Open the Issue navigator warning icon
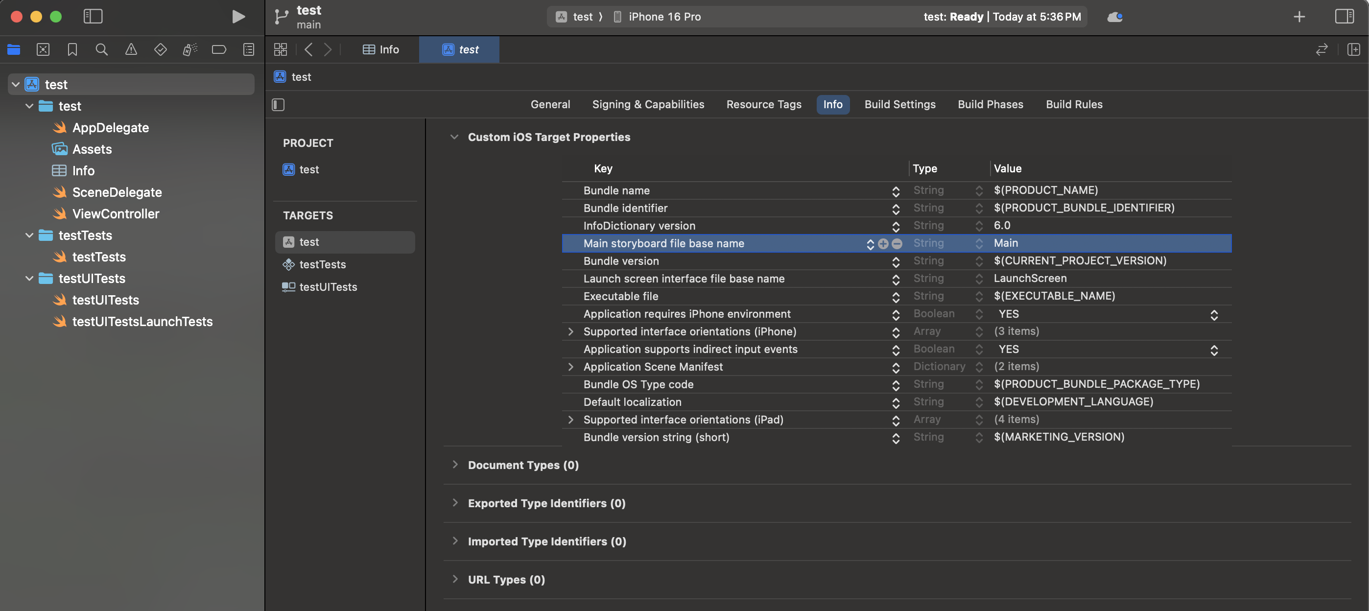Screen dimensions: 1369x611 [x=131, y=49]
